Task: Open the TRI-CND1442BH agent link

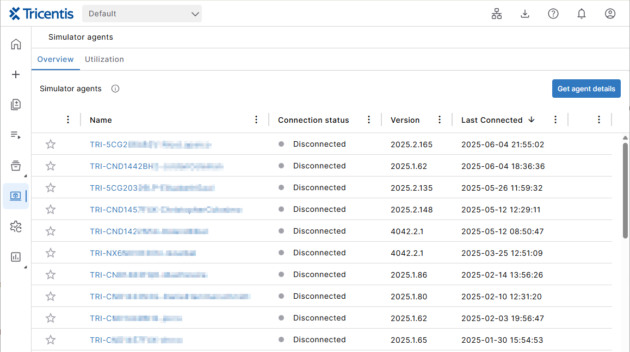Action: click(121, 166)
